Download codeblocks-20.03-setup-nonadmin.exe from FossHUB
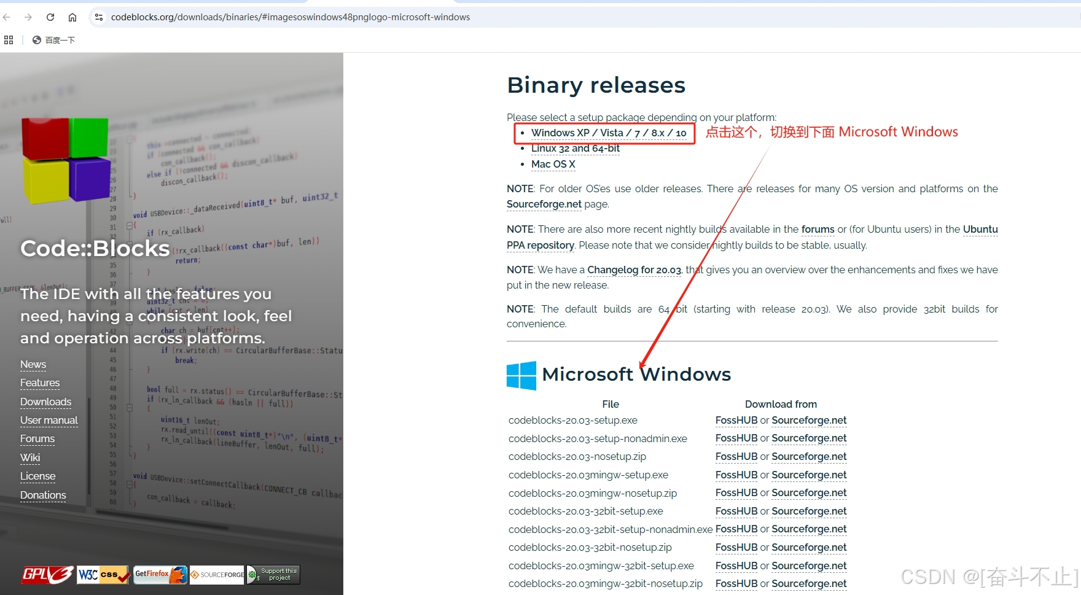This screenshot has height=595, width=1081. [736, 438]
